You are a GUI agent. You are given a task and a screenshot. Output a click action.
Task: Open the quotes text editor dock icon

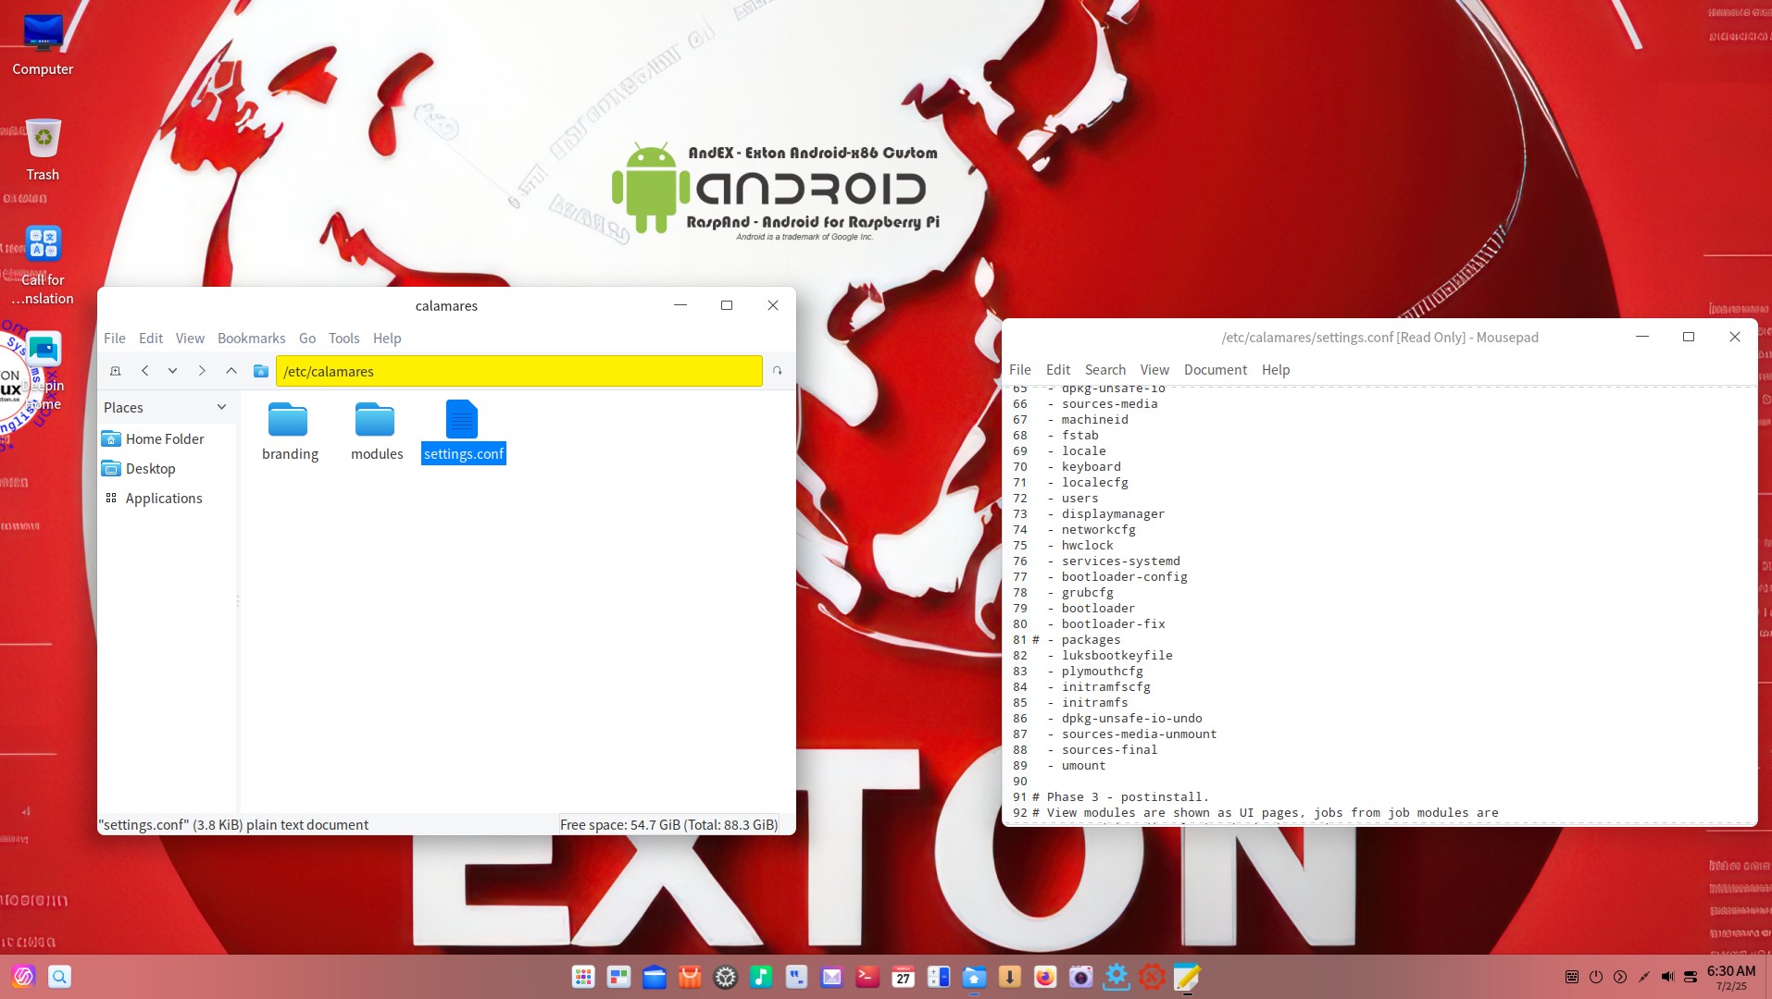(x=796, y=977)
